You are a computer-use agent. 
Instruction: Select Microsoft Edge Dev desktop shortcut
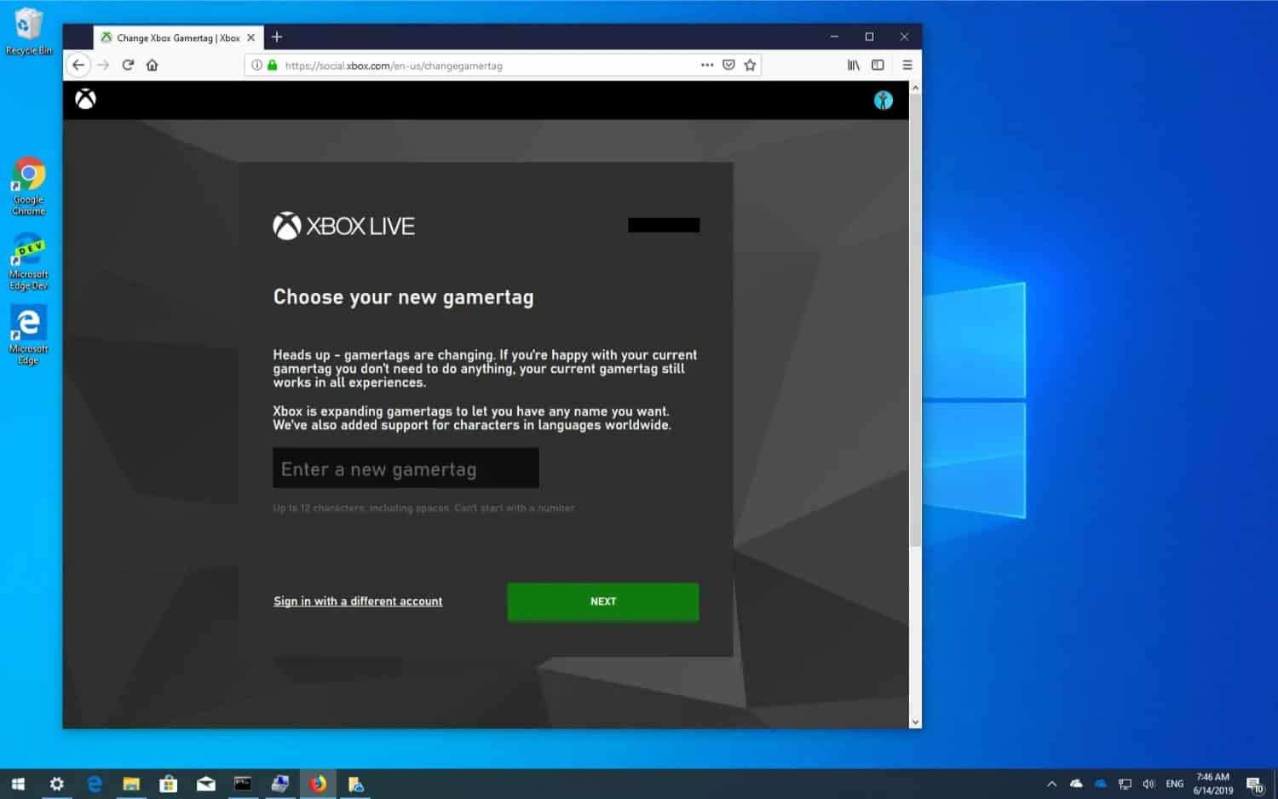[28, 262]
